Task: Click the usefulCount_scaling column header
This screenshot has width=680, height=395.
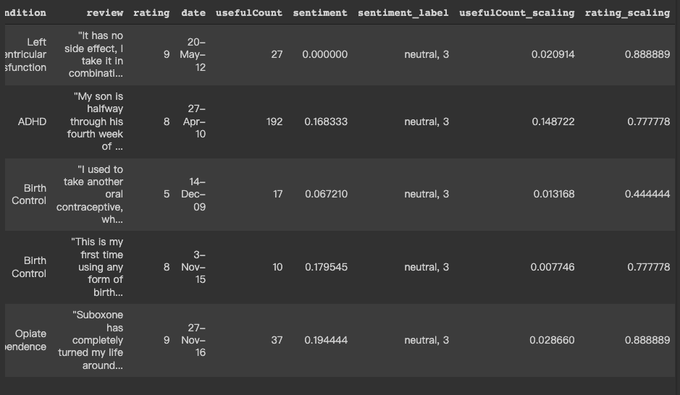Action: tap(517, 13)
